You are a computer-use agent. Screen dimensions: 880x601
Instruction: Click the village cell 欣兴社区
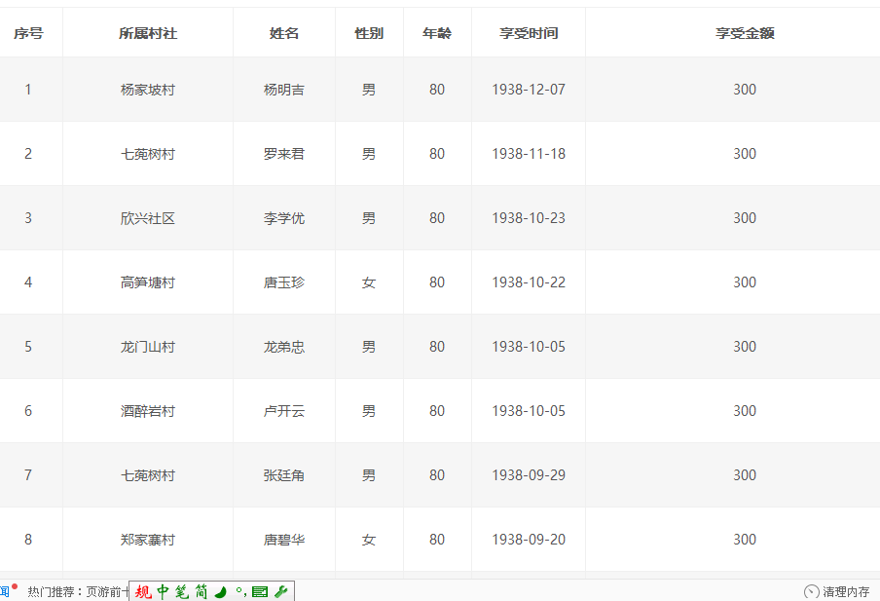coord(148,218)
